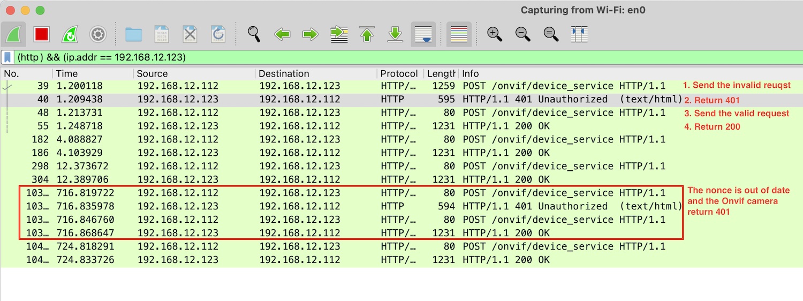Image resolution: width=803 pixels, height=301 pixels.
Task: Click the 595 length value
Action: tap(447, 99)
